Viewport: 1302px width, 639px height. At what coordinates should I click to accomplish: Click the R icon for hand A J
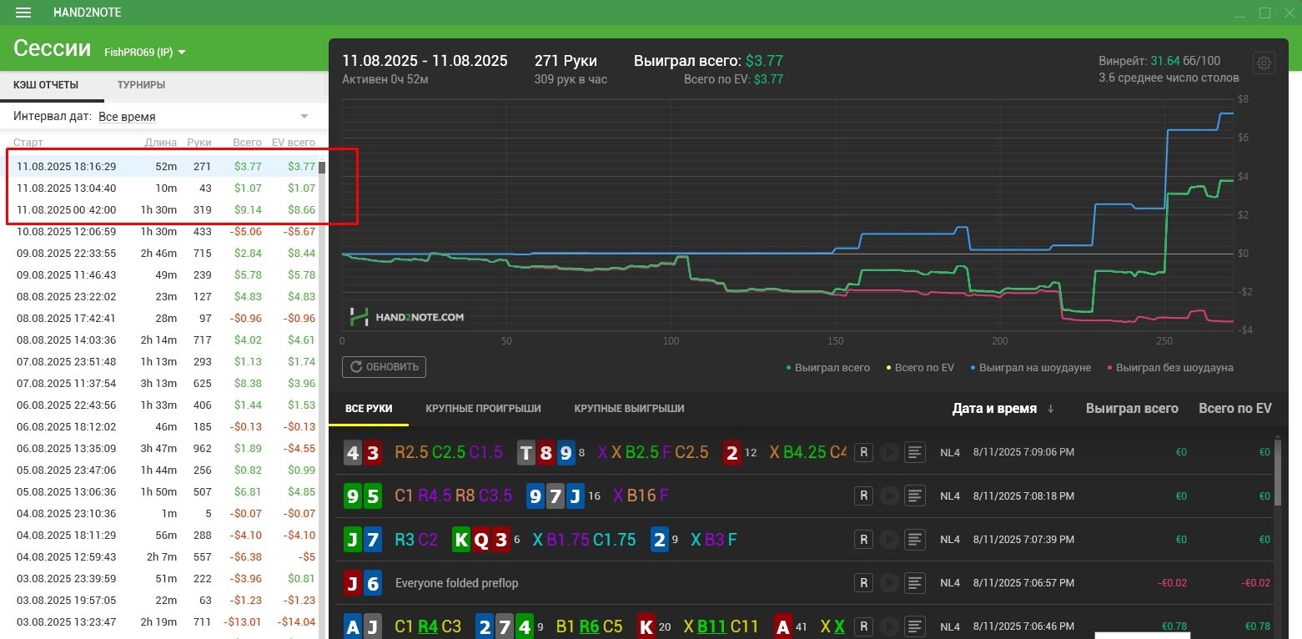[x=863, y=626]
